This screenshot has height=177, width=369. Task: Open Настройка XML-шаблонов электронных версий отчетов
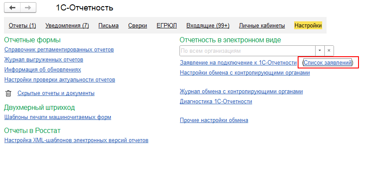[76, 140]
